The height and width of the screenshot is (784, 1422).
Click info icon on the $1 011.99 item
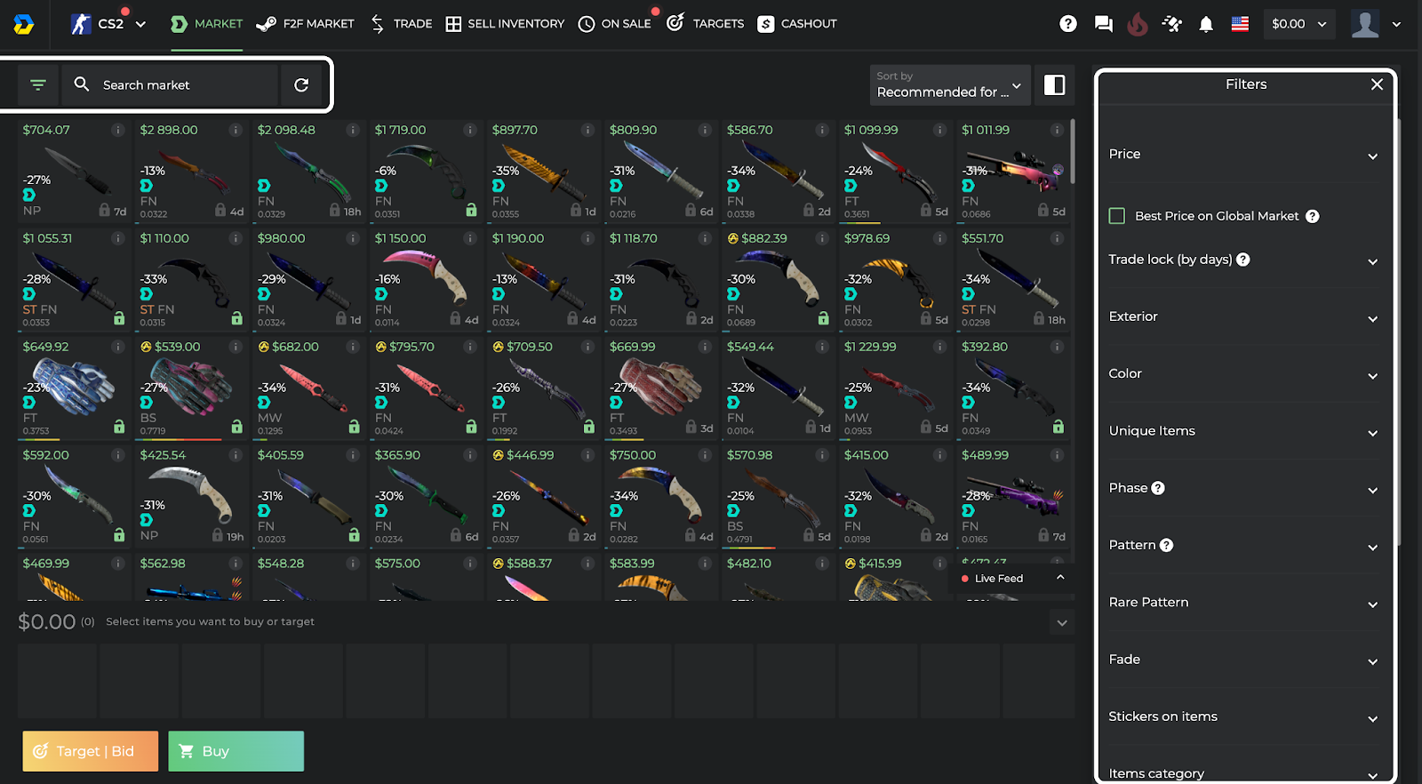[x=1057, y=130]
